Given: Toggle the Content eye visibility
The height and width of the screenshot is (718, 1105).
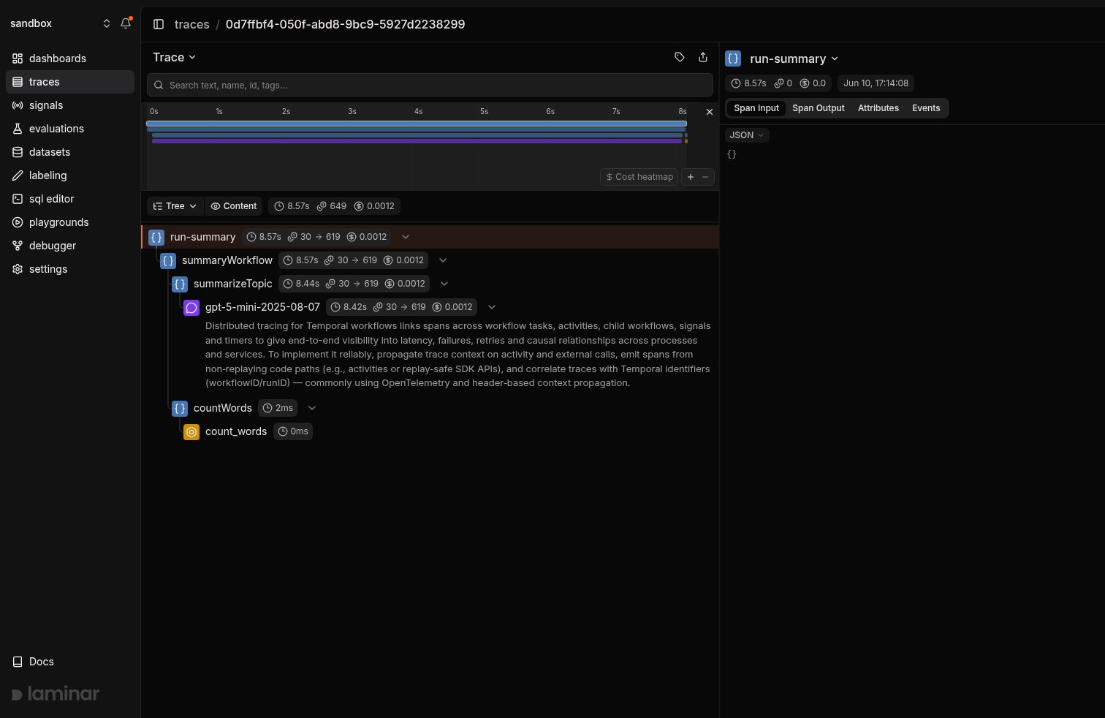Looking at the screenshot, I should tap(234, 206).
